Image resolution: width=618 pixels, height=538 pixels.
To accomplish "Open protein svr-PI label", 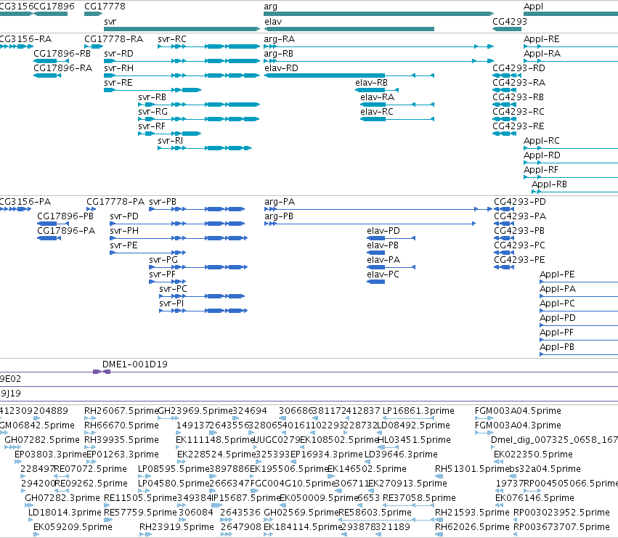I will coord(171,303).
